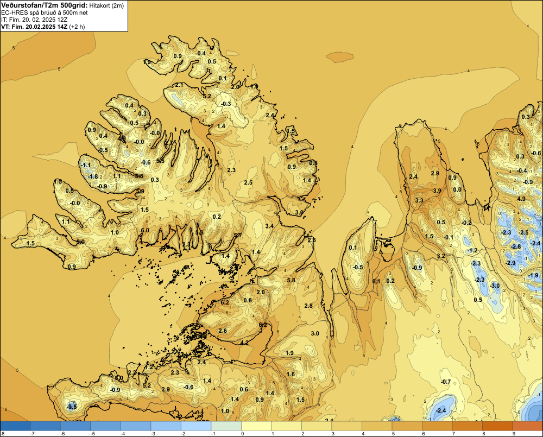Click the 2.7 temperature value
This screenshot has height=437, width=543.
168,142
